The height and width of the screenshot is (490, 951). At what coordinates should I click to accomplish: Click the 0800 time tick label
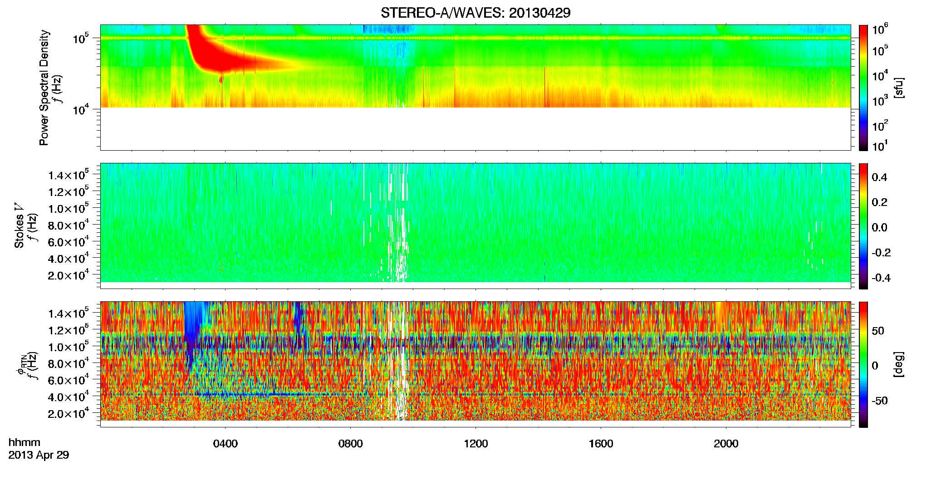coord(351,444)
